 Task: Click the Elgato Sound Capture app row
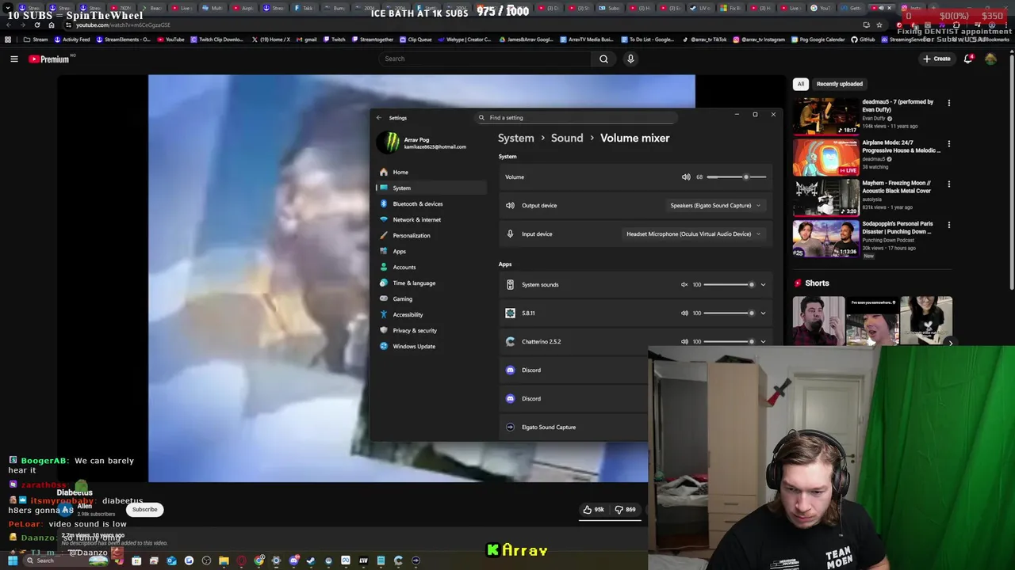tap(573, 427)
